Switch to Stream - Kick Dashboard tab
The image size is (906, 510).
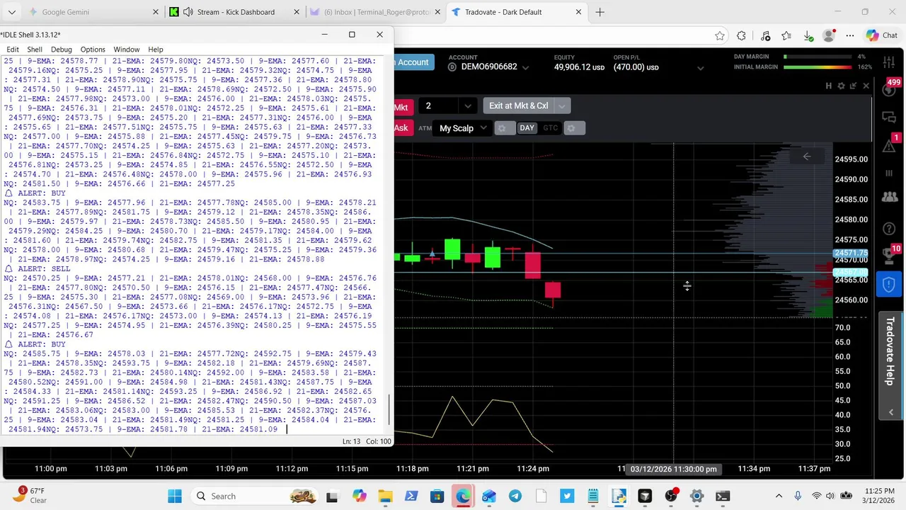coord(235,12)
